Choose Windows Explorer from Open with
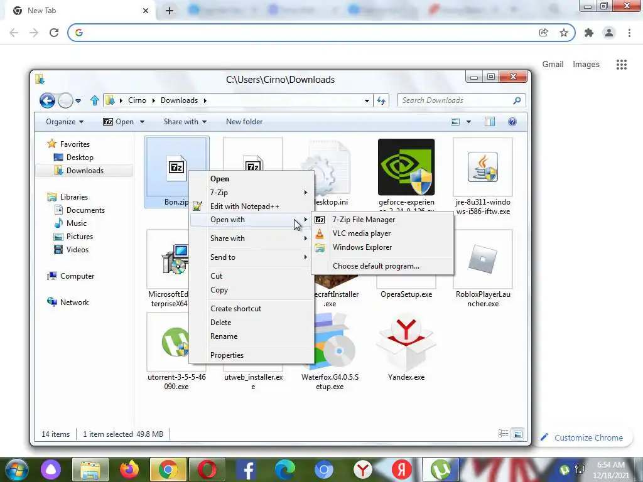Image resolution: width=643 pixels, height=482 pixels. click(382, 247)
